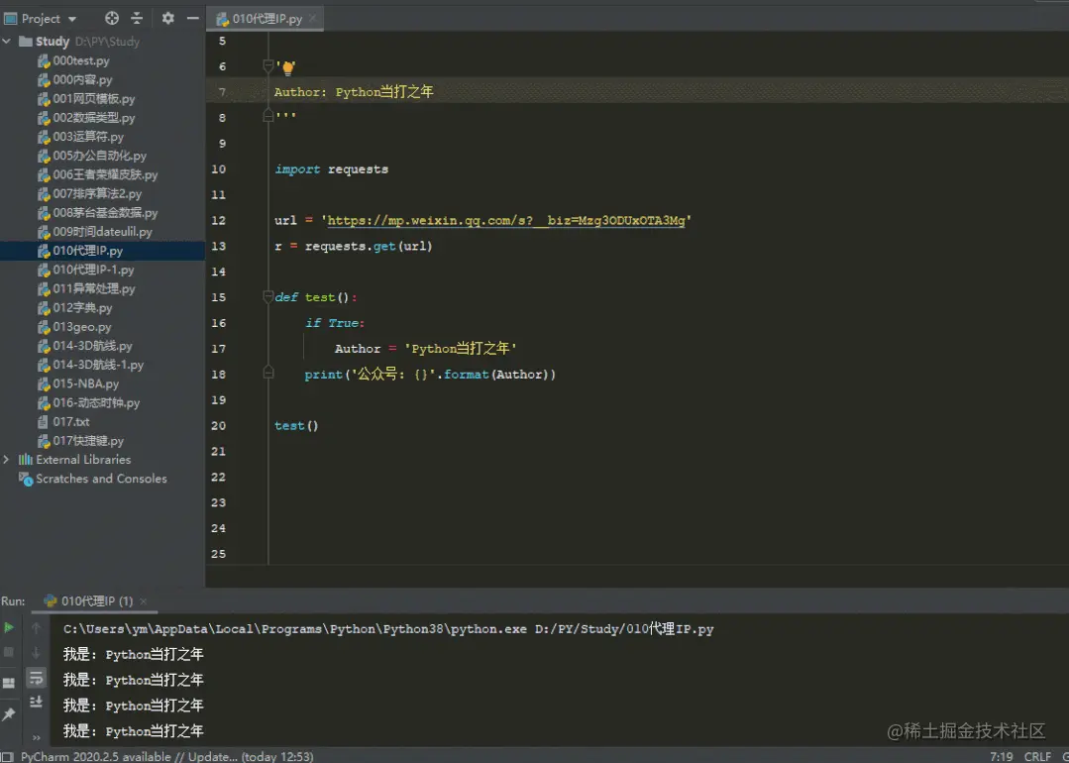The image size is (1069, 763).
Task: Open Scratches and Consoles
Action: tap(101, 479)
